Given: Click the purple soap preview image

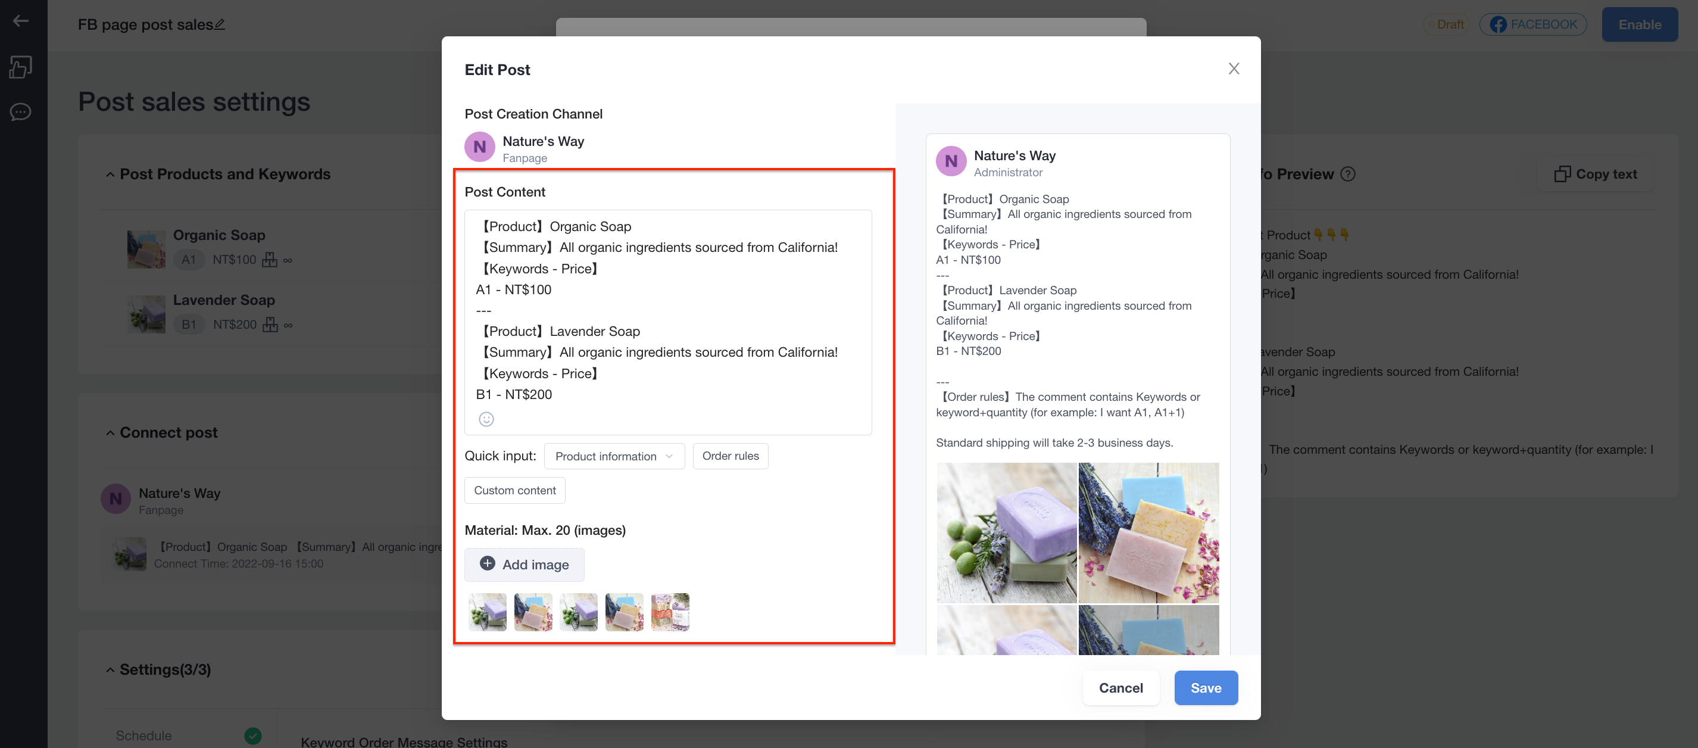Looking at the screenshot, I should coord(1006,532).
